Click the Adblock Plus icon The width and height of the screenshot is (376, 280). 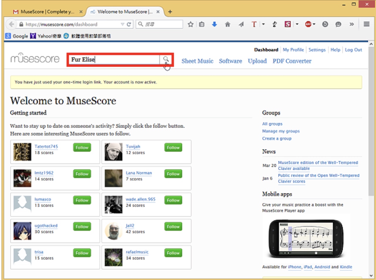click(308, 24)
